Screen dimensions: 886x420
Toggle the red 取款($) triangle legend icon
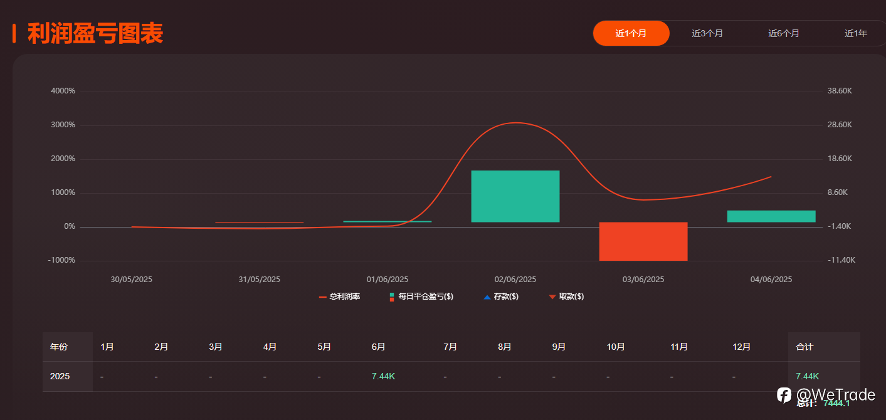pyautogui.click(x=552, y=297)
